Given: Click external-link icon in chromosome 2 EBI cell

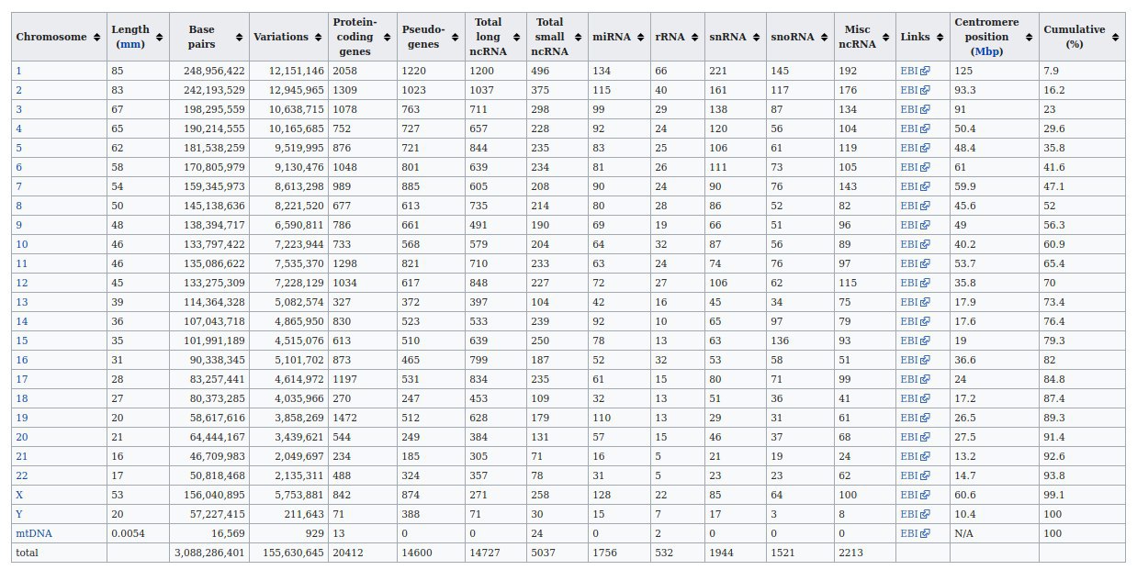Looking at the screenshot, I should (x=925, y=90).
